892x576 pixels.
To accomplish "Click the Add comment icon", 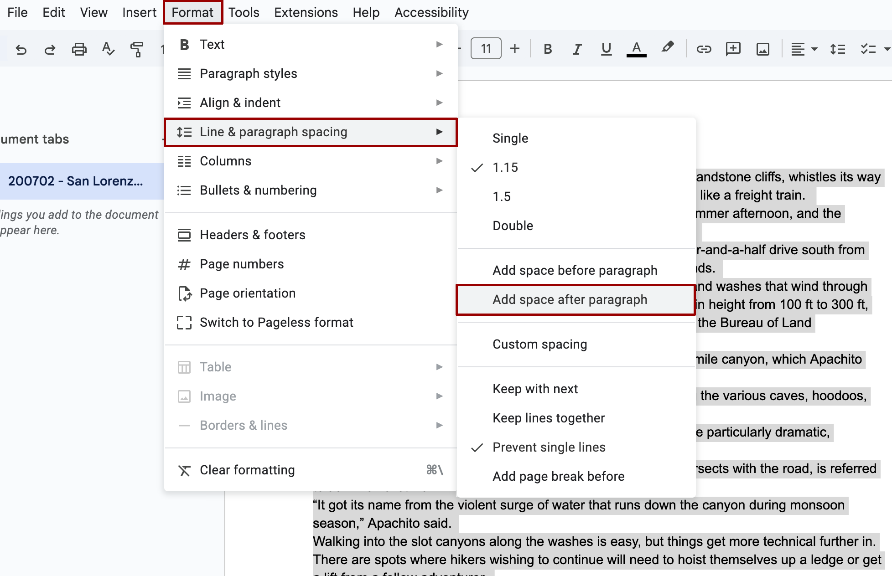I will tap(733, 49).
